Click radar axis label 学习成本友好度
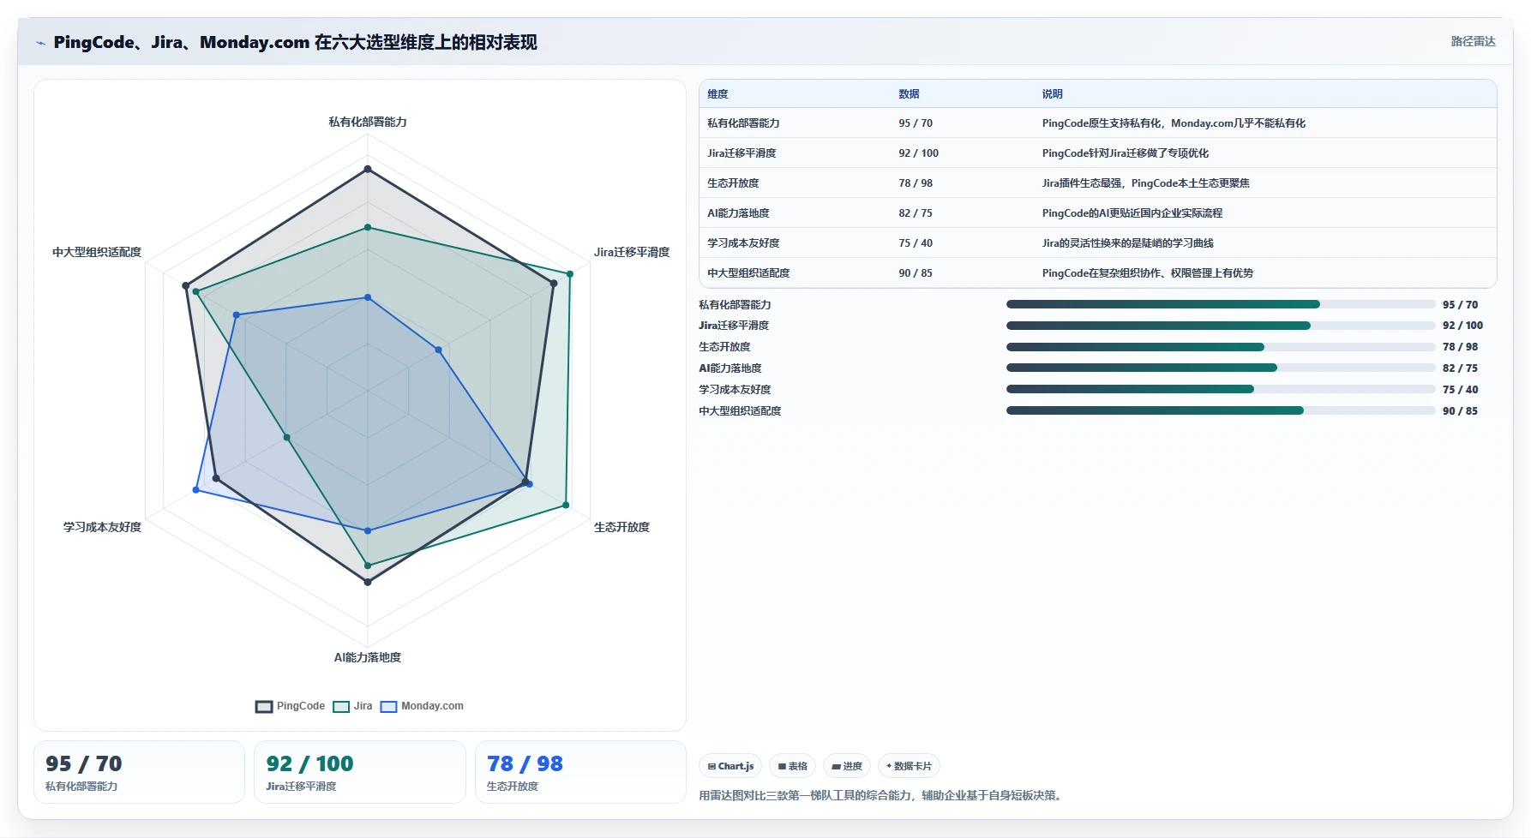Viewport: 1531px width, 838px height. coord(102,527)
